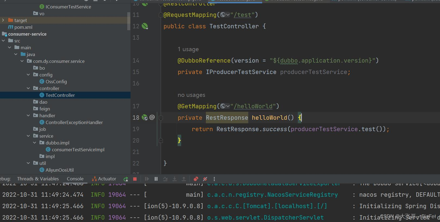
Task: Collapse the main folder
Action: point(10,47)
